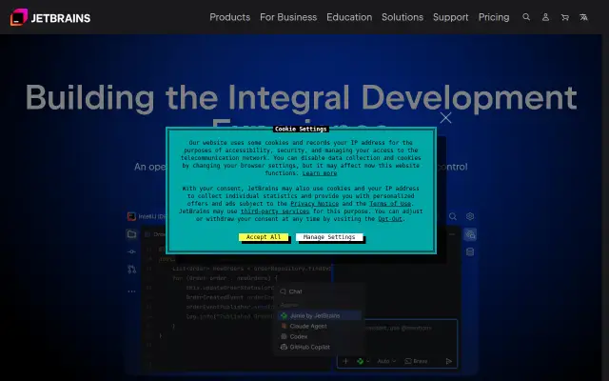The height and width of the screenshot is (381, 609).
Task: Click the send arrow in chat input
Action: coord(449,361)
